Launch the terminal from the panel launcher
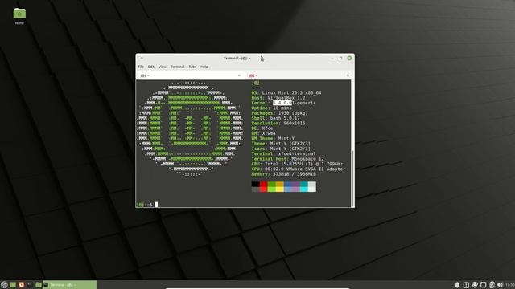The image size is (515, 289). (x=30, y=285)
